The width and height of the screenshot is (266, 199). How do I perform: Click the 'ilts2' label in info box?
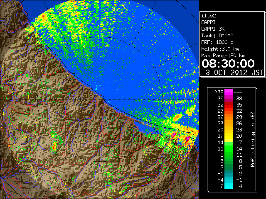[x=209, y=16]
